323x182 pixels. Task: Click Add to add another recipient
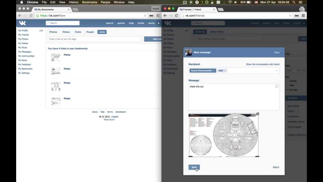222,71
